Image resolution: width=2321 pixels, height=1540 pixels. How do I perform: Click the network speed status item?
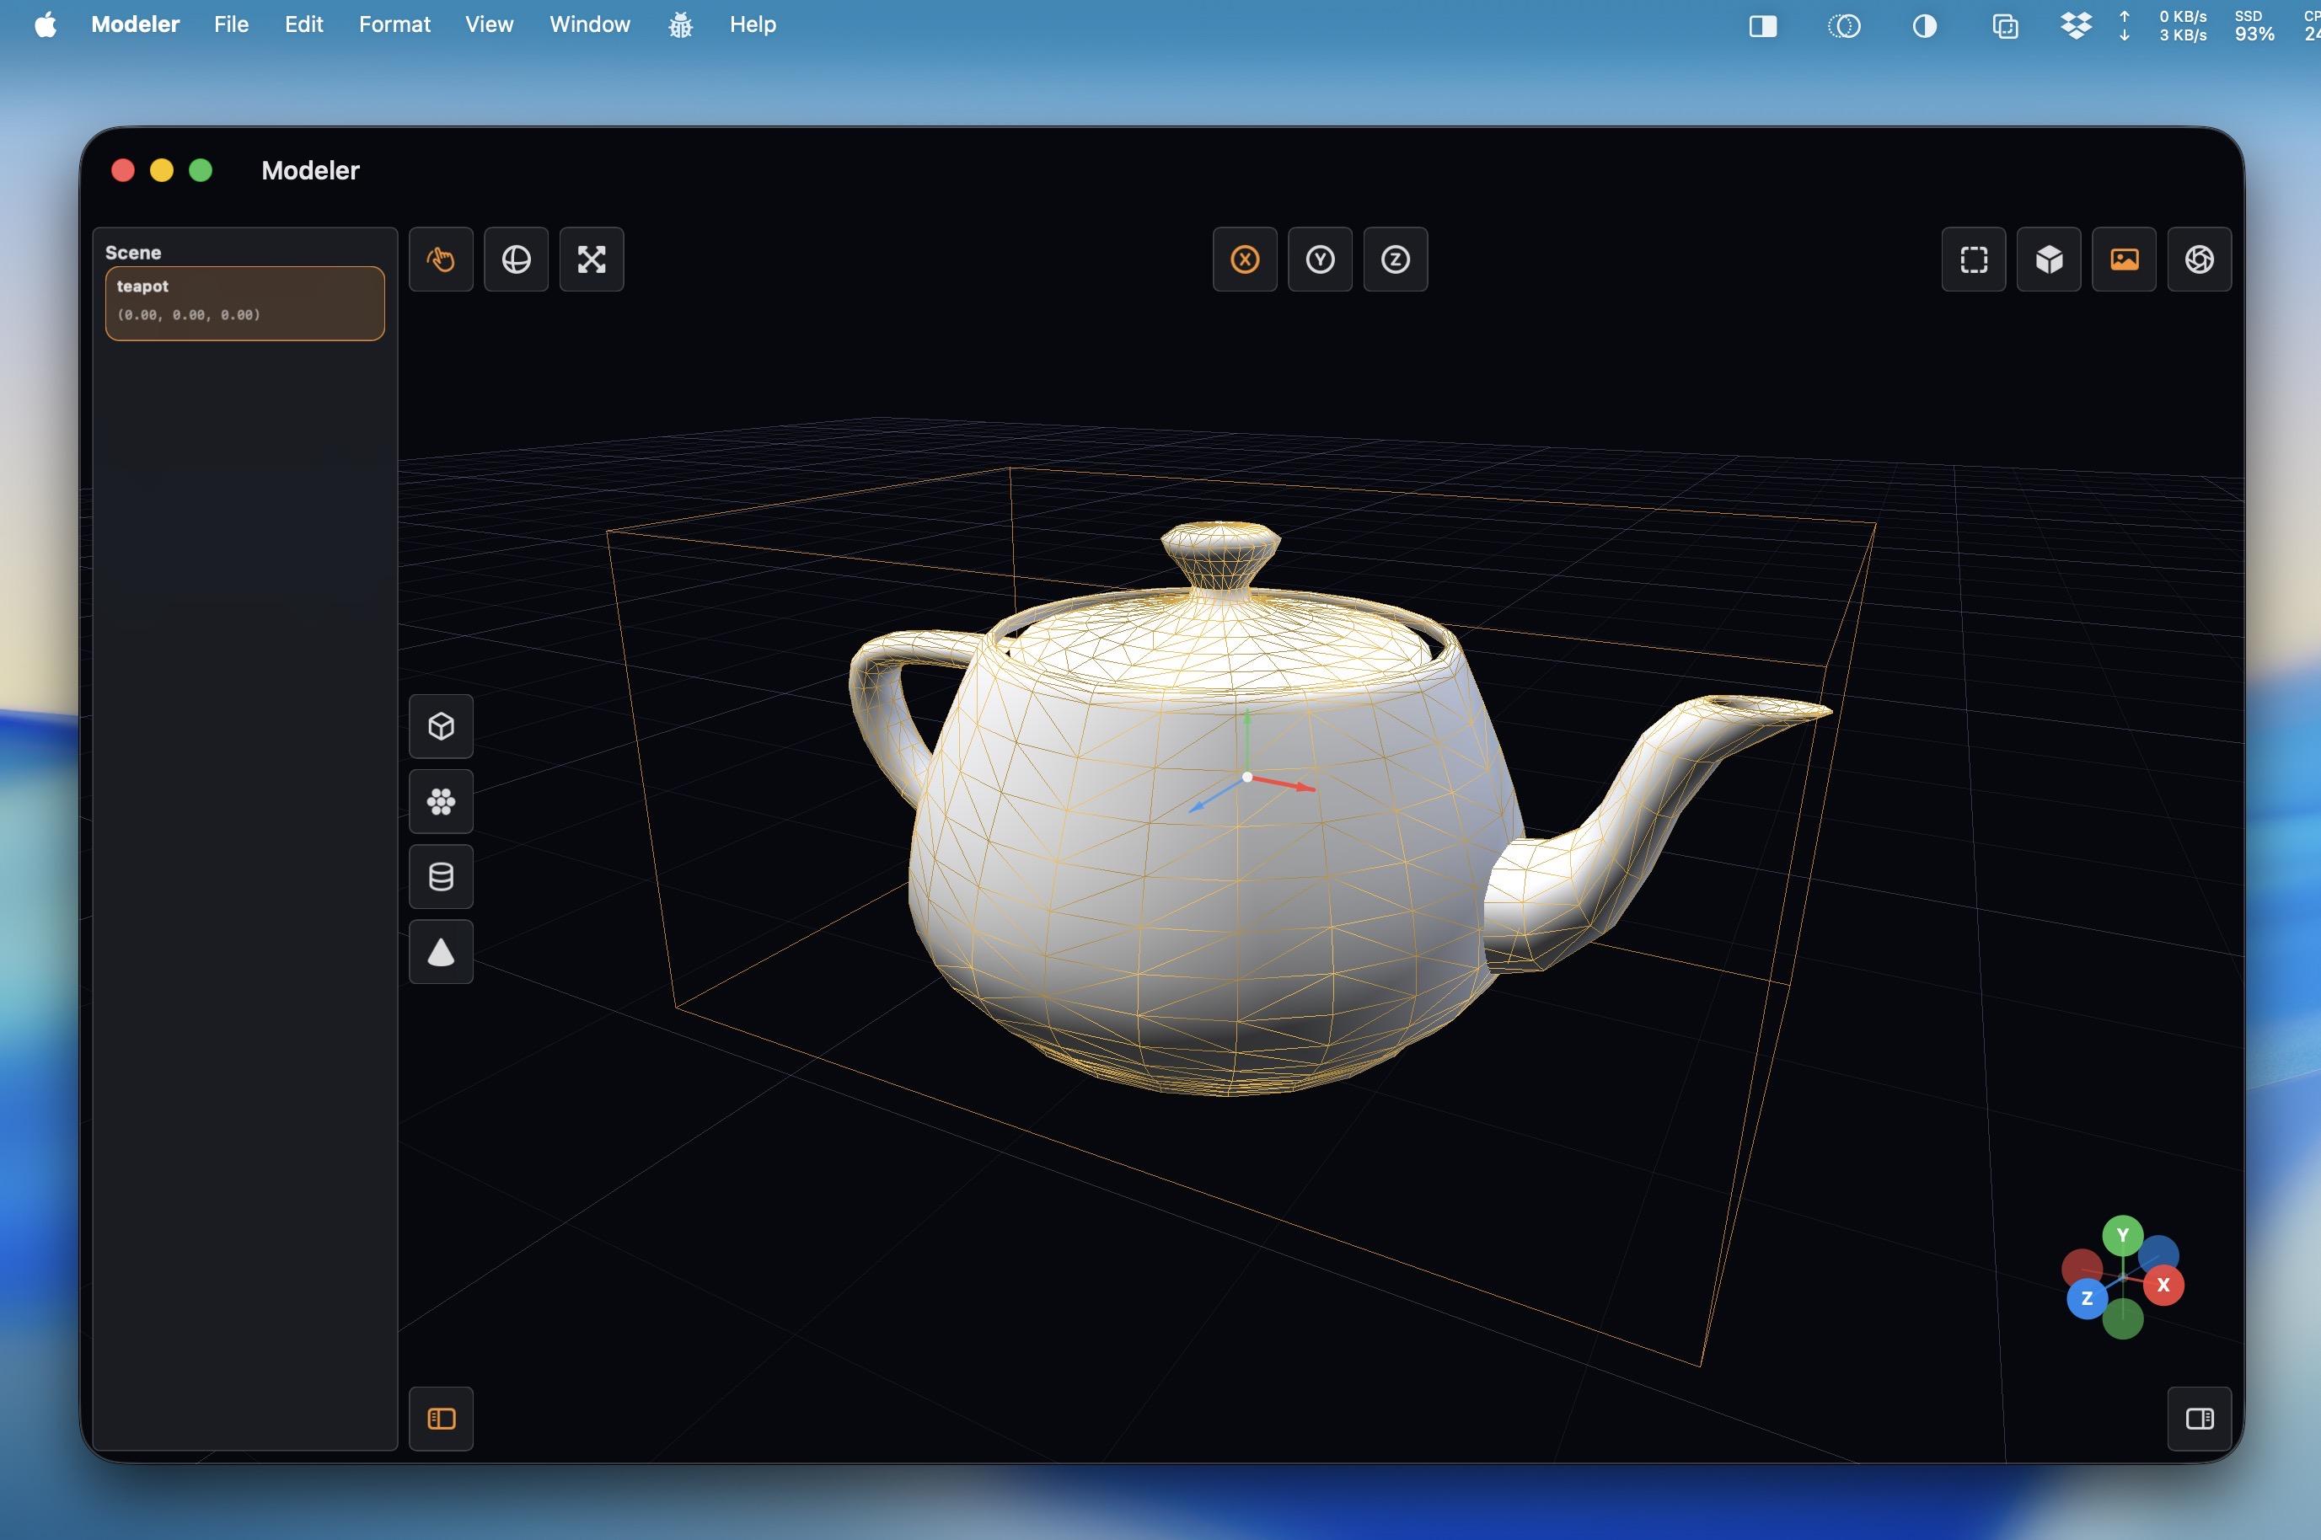point(2161,26)
